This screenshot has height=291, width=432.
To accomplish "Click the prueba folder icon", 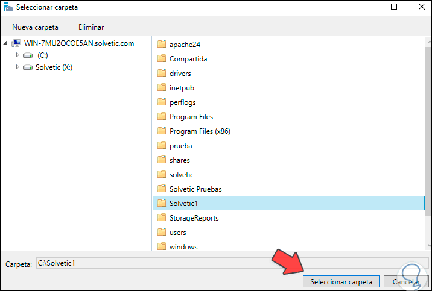I will click(162, 145).
